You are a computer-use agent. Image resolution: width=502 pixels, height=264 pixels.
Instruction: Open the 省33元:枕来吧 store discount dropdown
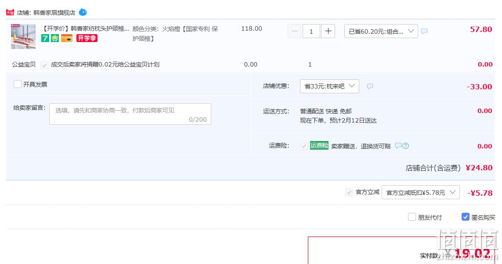coord(329,86)
